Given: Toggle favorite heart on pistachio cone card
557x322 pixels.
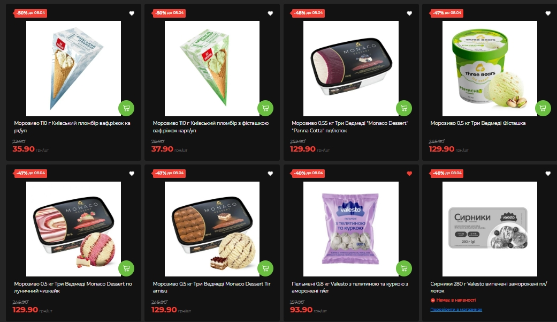Looking at the screenshot, I should 270,13.
